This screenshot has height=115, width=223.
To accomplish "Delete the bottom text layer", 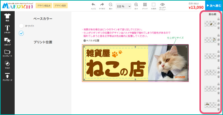I will [219, 109].
